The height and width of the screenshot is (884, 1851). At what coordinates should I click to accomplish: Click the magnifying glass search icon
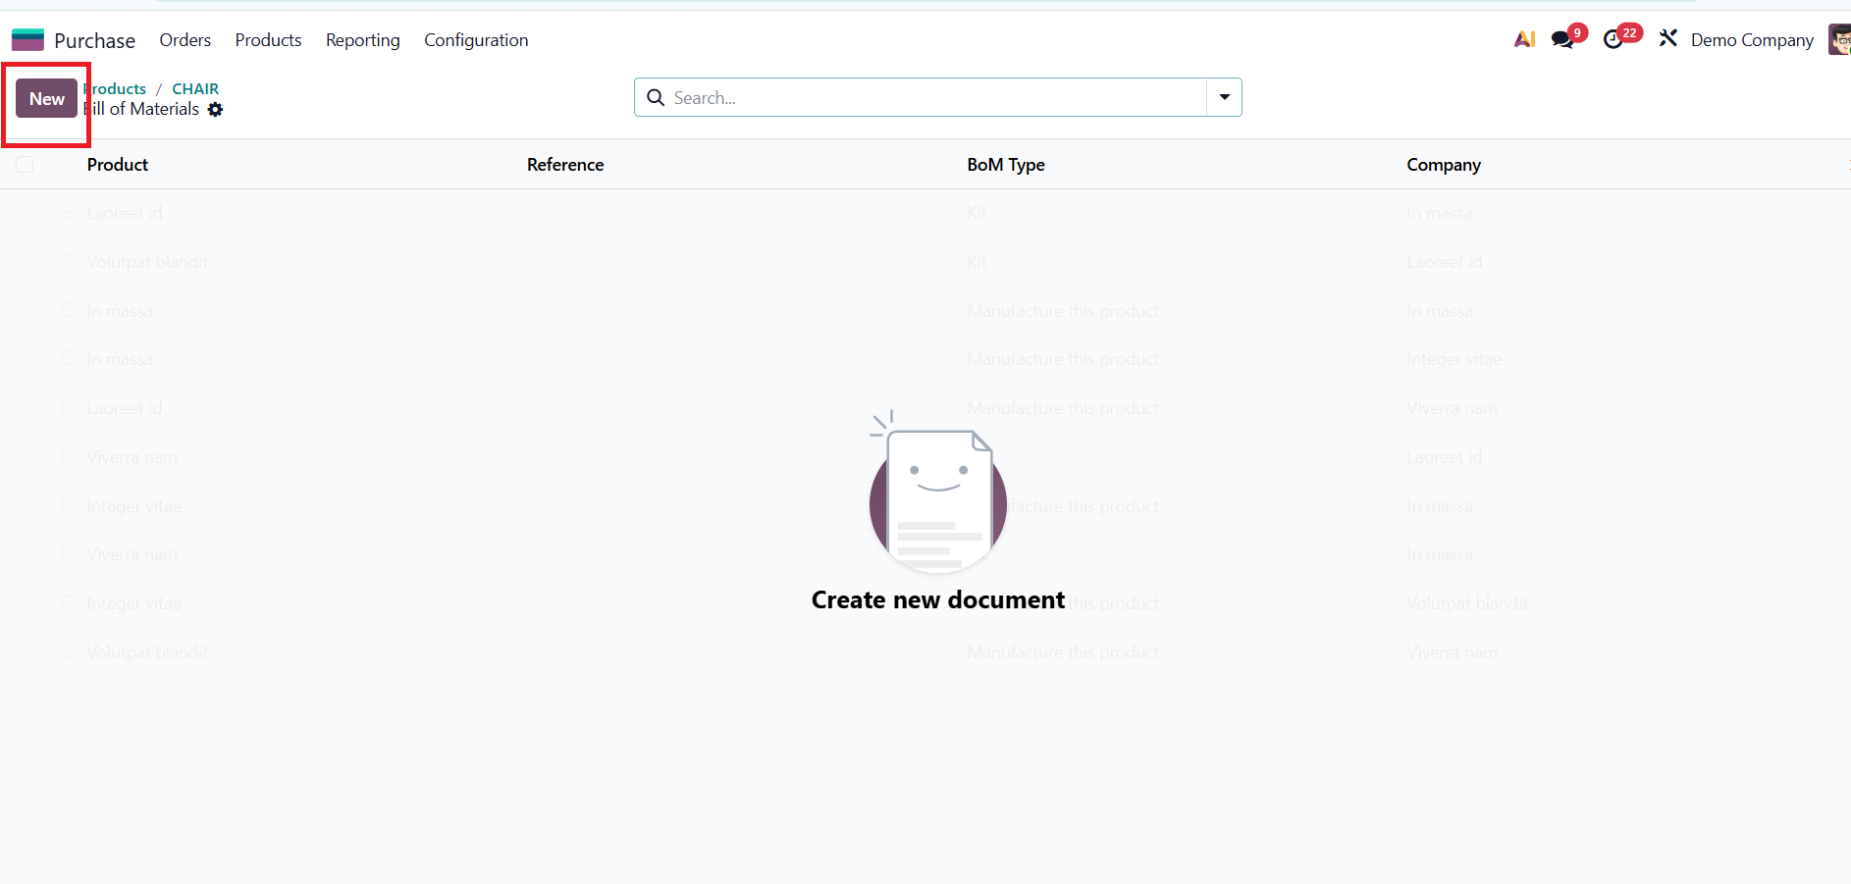point(656,98)
